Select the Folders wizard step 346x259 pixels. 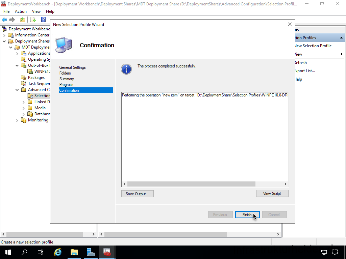[x=65, y=73]
